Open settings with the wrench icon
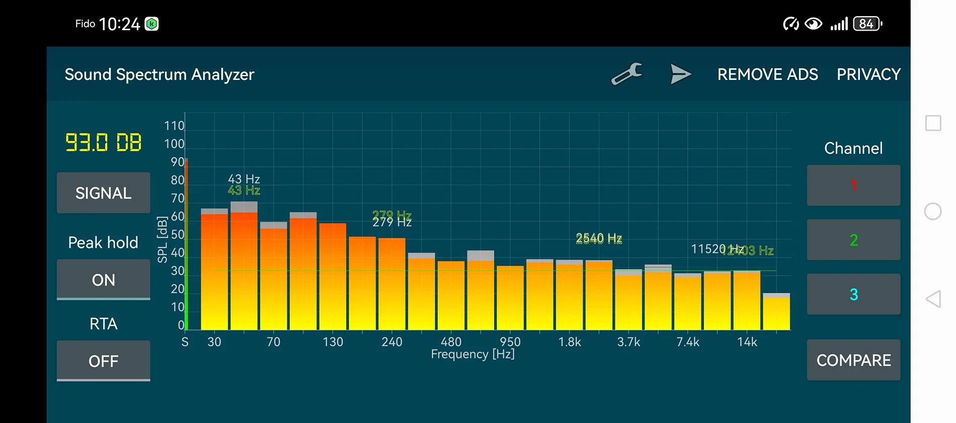 click(626, 74)
